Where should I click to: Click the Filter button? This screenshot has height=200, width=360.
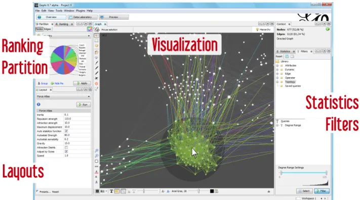[322, 191]
